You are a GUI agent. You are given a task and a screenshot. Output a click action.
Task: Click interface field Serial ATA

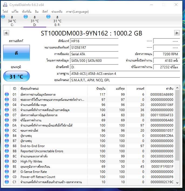(x=94, y=54)
